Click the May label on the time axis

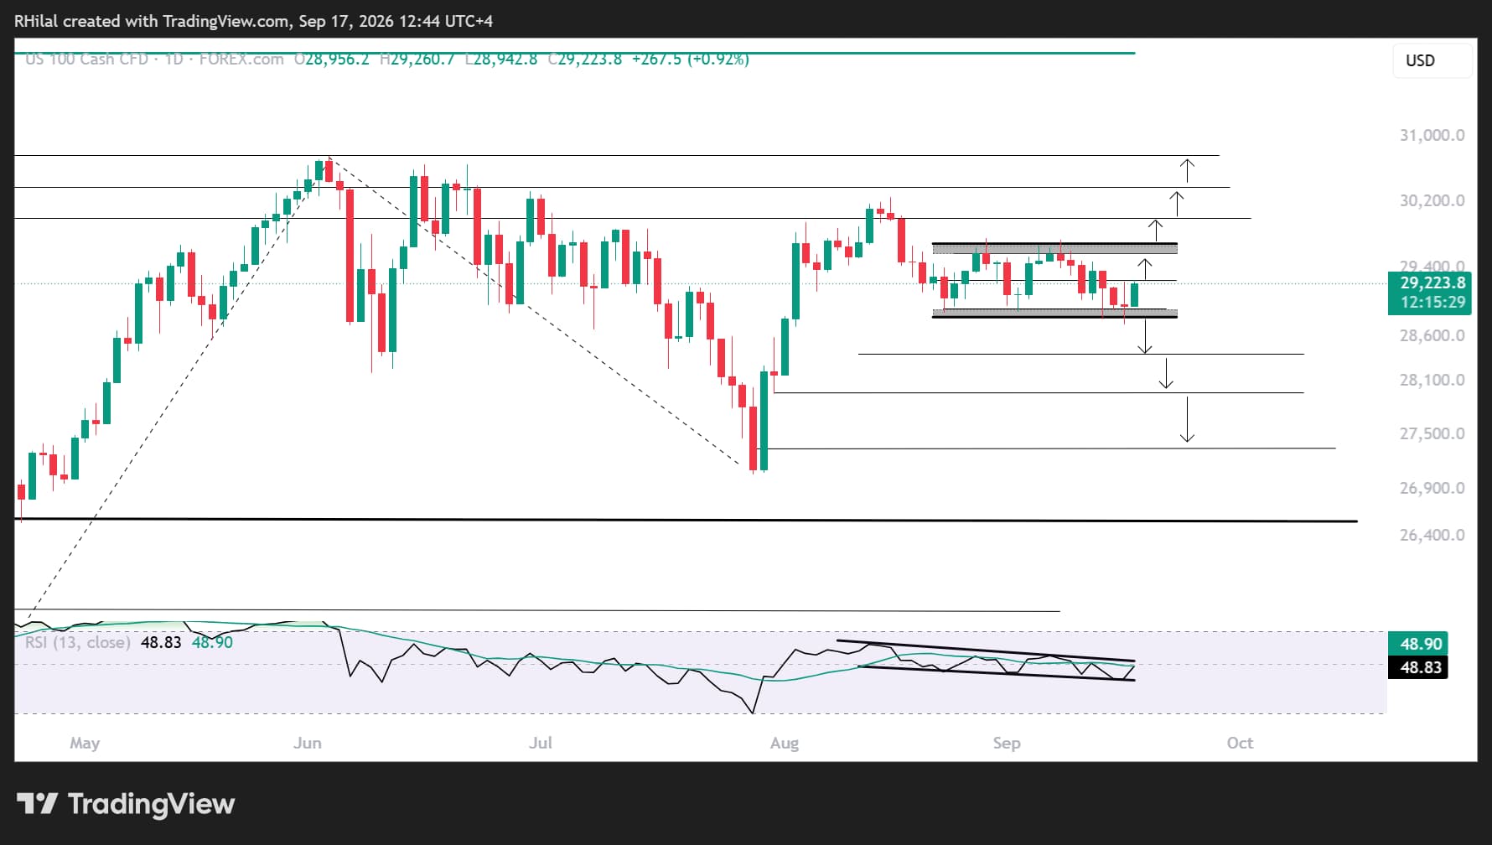(x=85, y=743)
